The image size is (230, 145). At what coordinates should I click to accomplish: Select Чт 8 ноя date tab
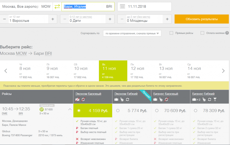(28, 71)
